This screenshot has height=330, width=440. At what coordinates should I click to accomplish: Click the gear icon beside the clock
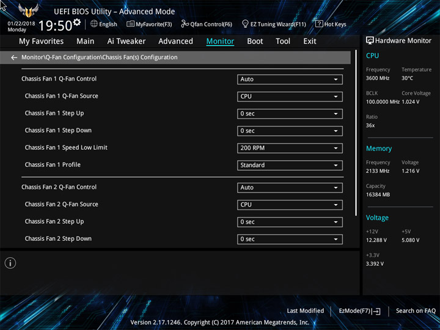coord(76,22)
